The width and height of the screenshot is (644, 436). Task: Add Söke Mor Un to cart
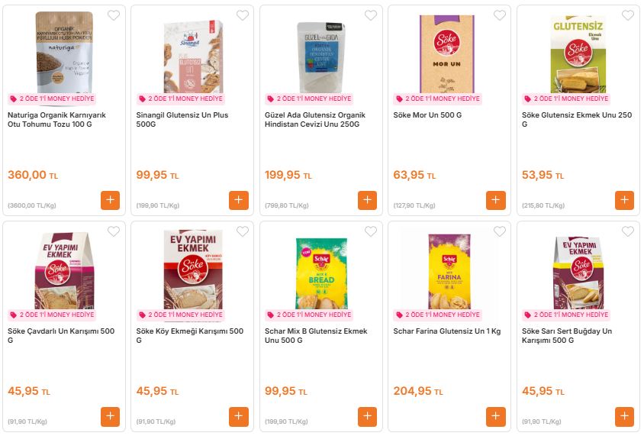[496, 200]
